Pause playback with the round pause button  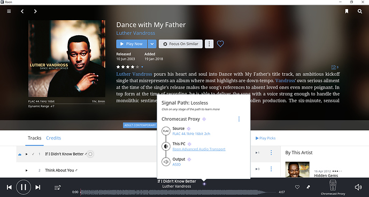point(24,187)
